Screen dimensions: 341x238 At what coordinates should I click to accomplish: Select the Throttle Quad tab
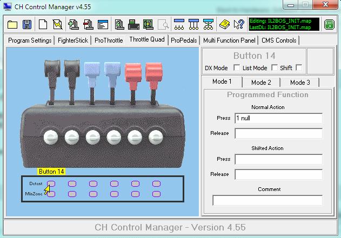pos(147,39)
